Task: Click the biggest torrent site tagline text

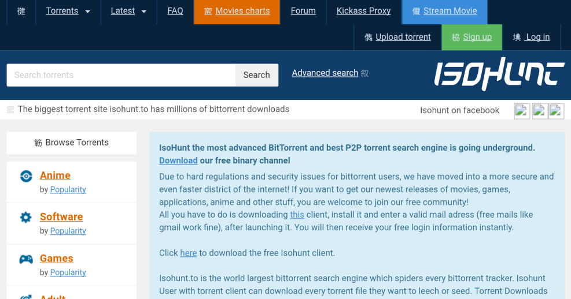Action: coord(154,109)
